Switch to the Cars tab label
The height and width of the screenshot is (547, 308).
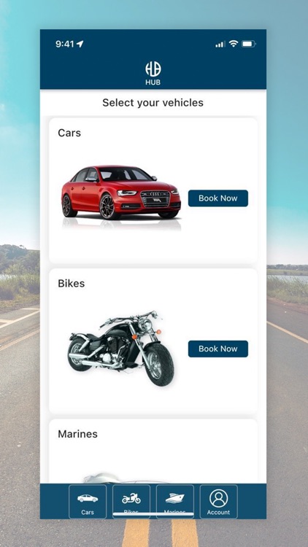pyautogui.click(x=88, y=513)
